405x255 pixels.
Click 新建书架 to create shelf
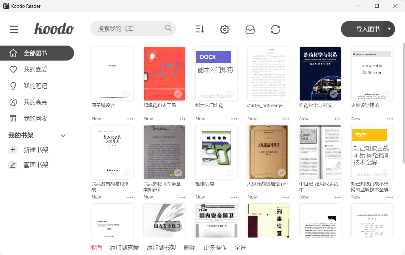(x=36, y=150)
